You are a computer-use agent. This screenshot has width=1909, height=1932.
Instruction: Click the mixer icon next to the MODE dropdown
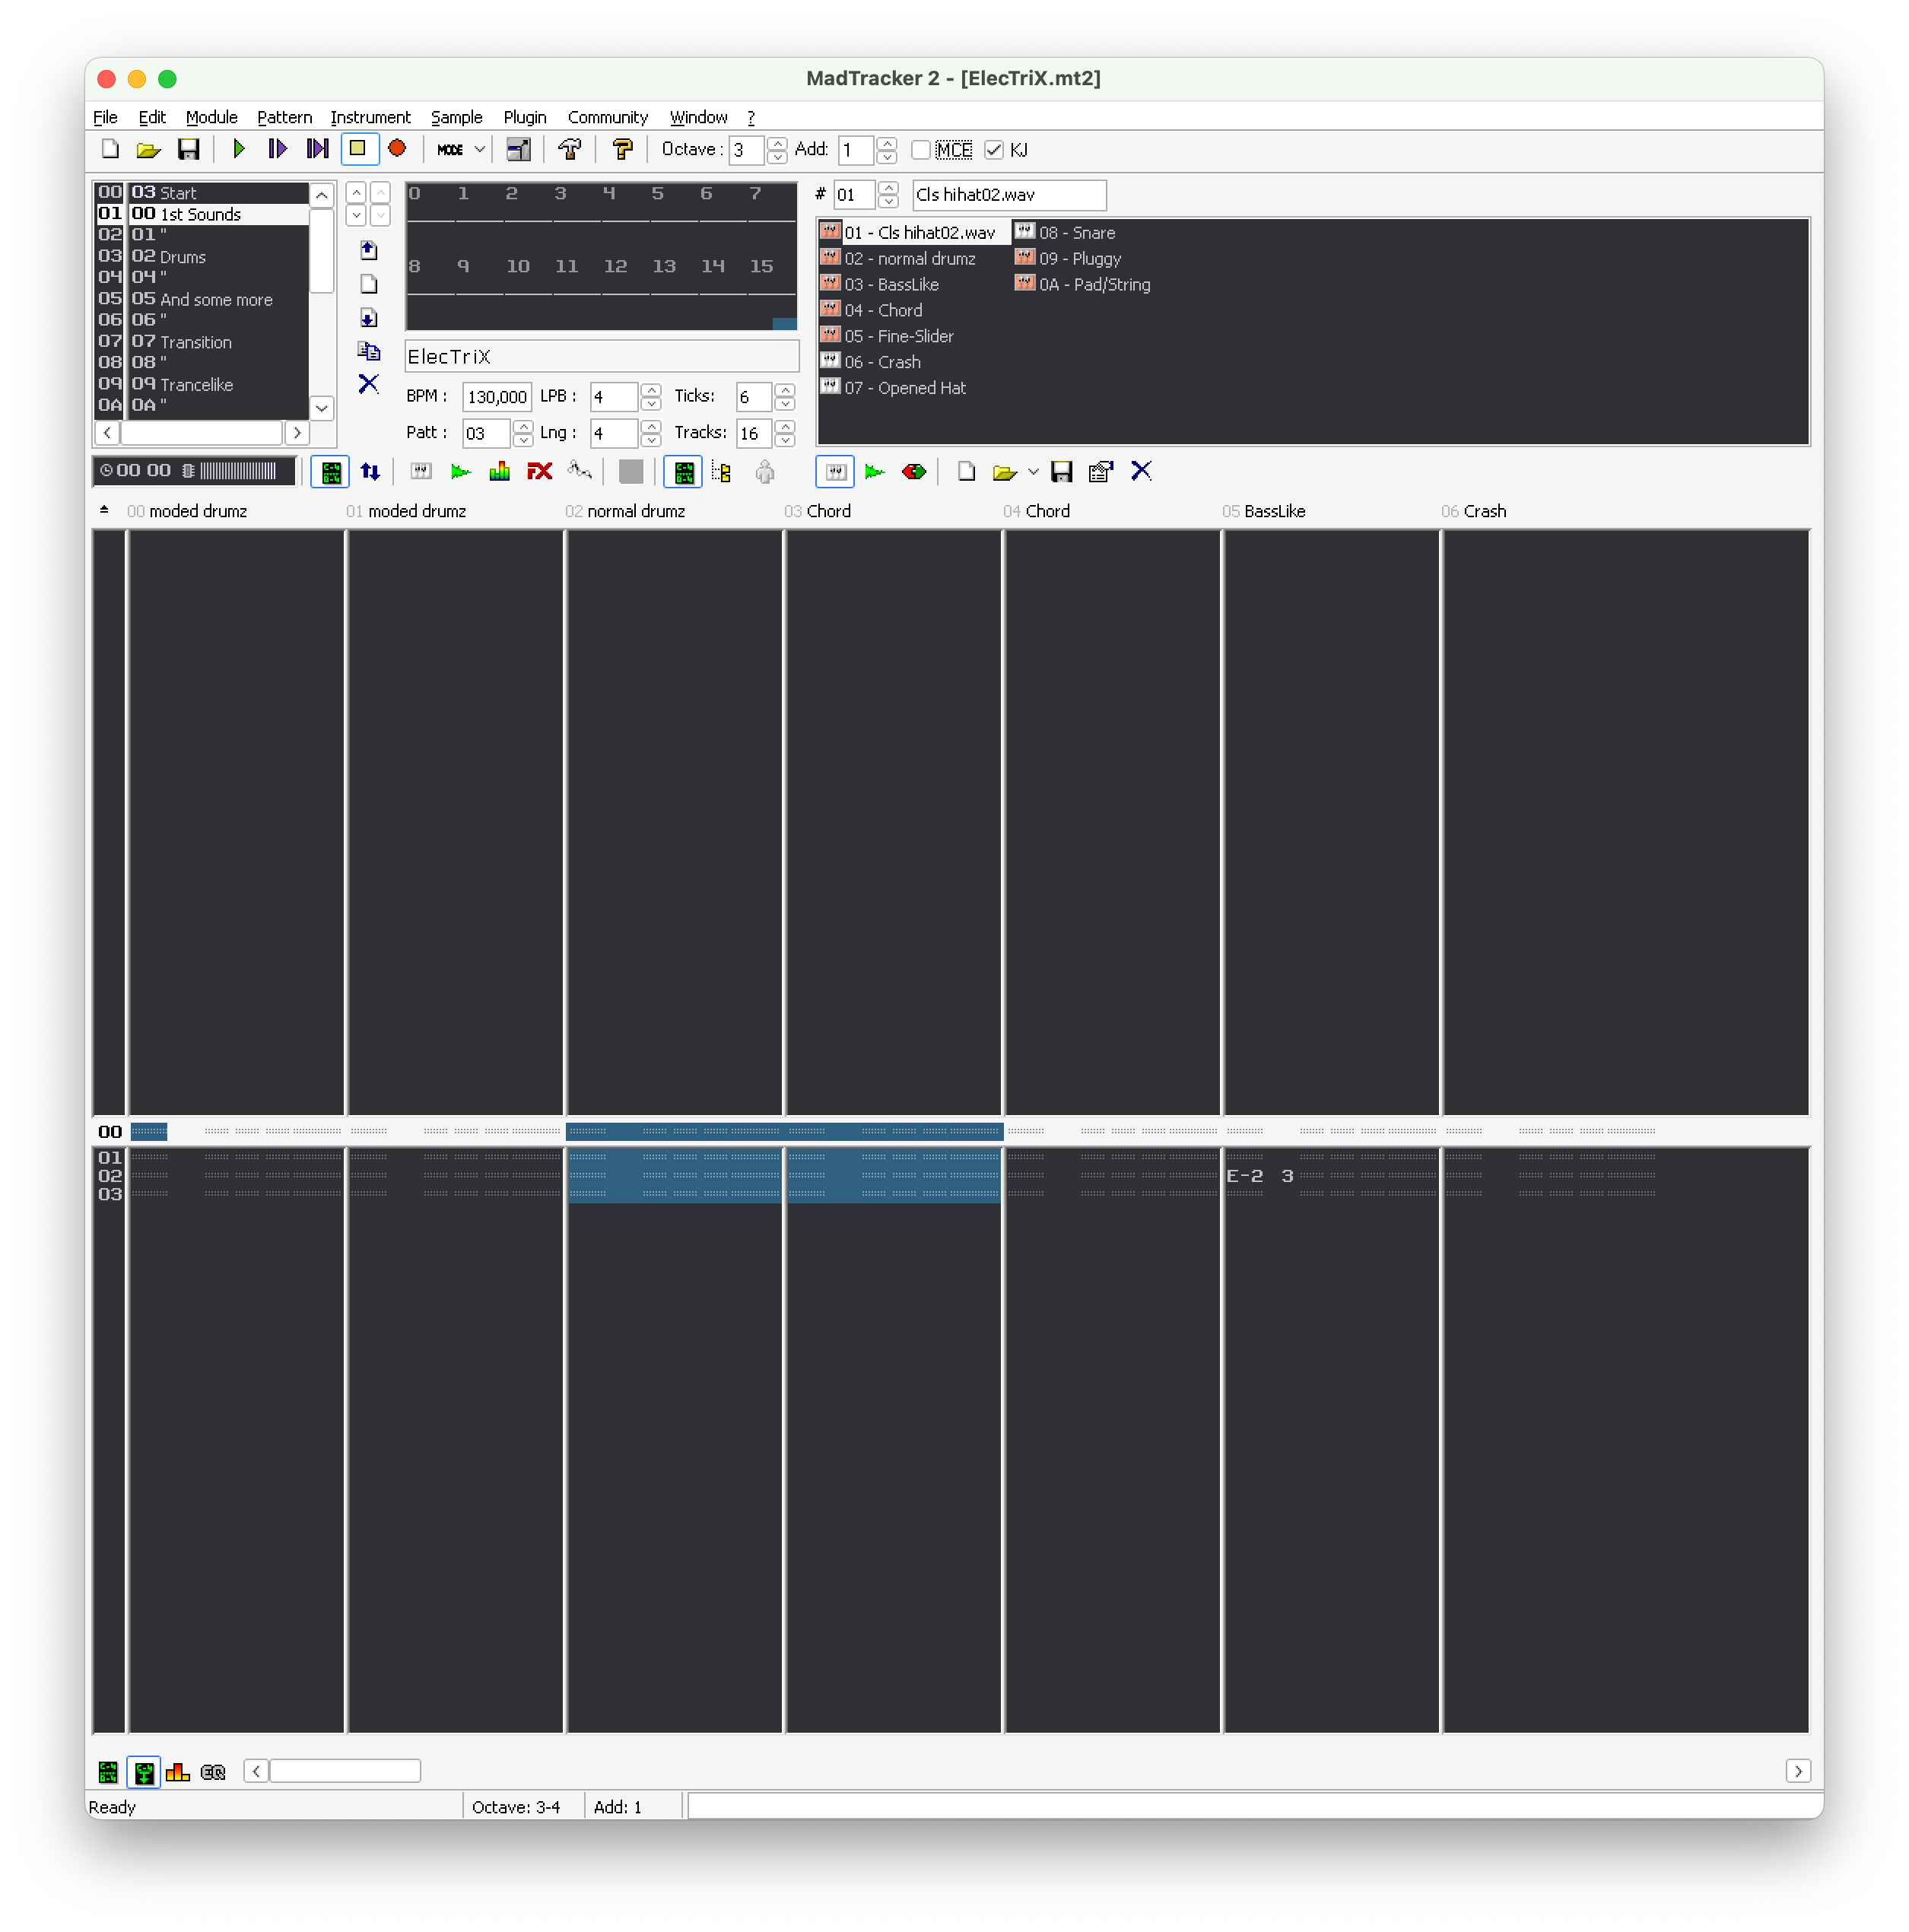coord(518,150)
